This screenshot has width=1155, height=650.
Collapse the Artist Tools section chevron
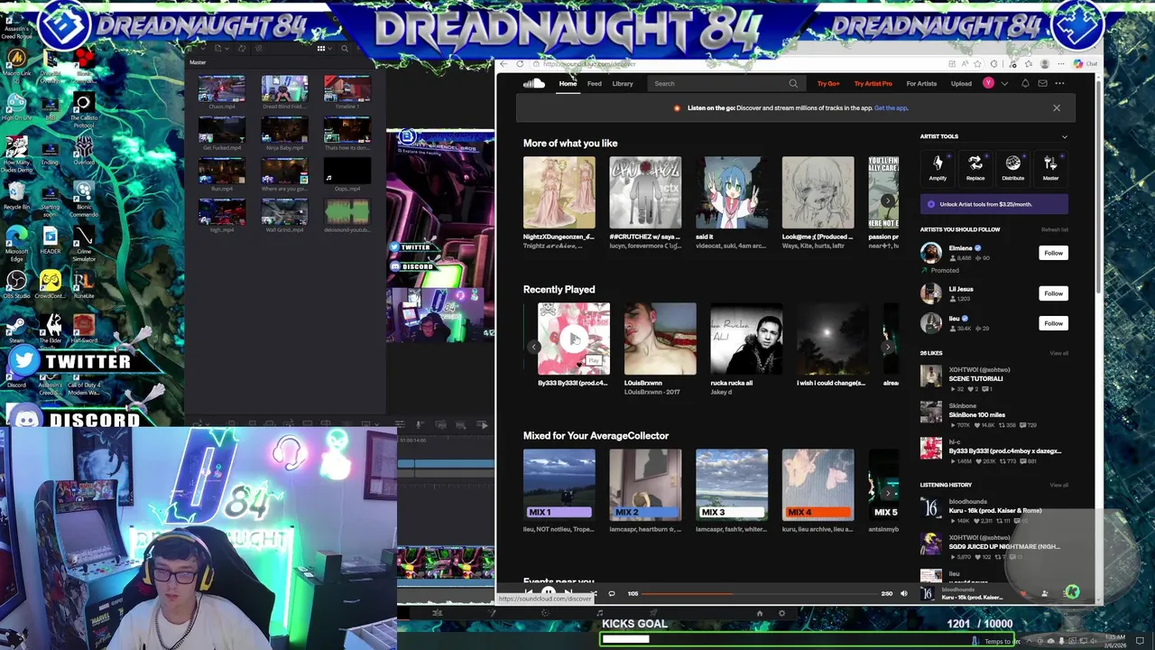point(1064,136)
